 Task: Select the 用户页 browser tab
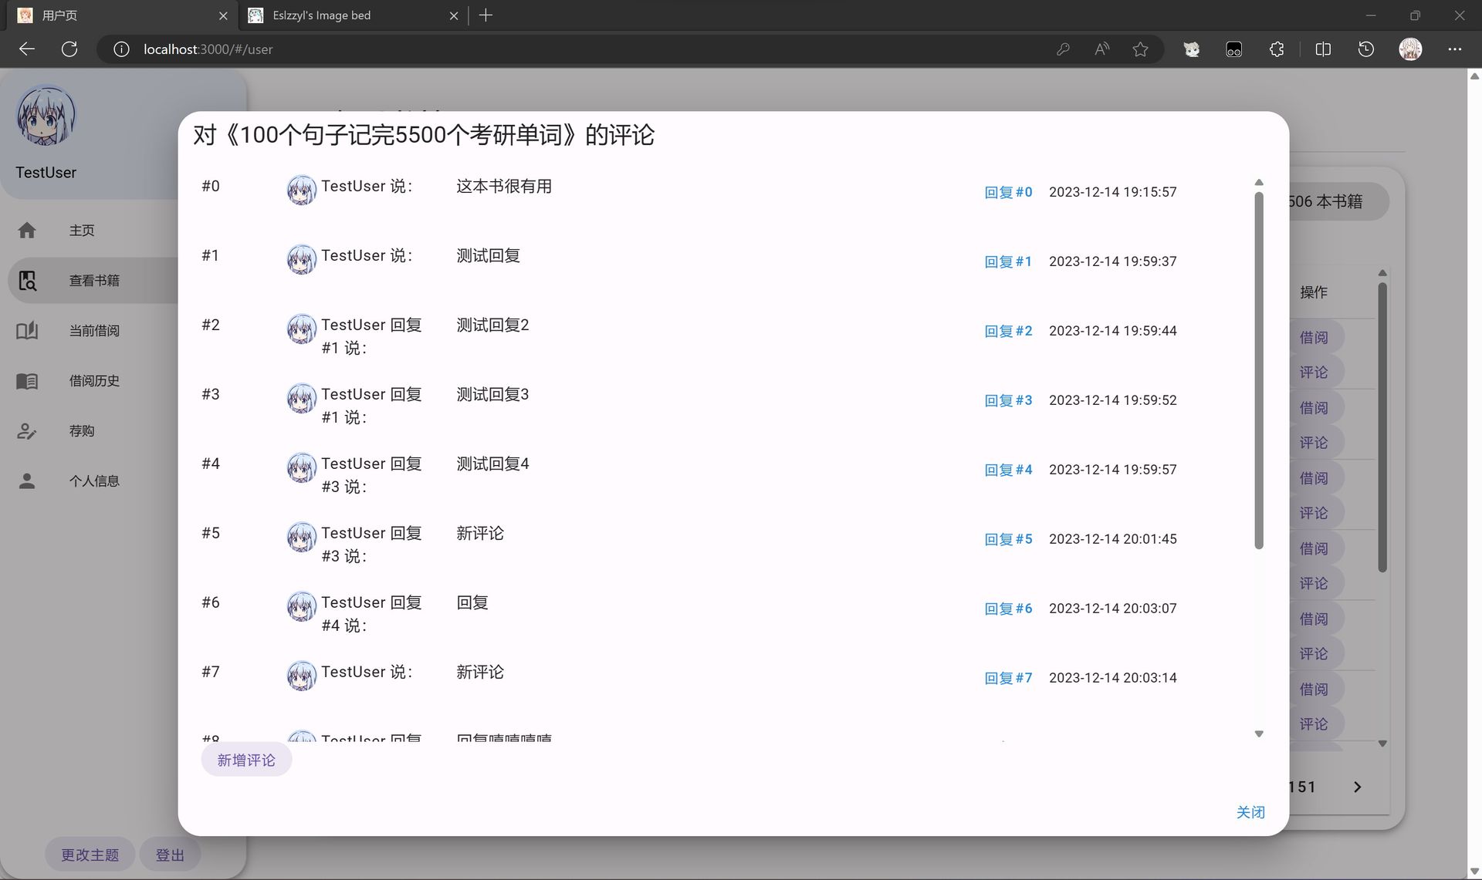click(x=122, y=15)
